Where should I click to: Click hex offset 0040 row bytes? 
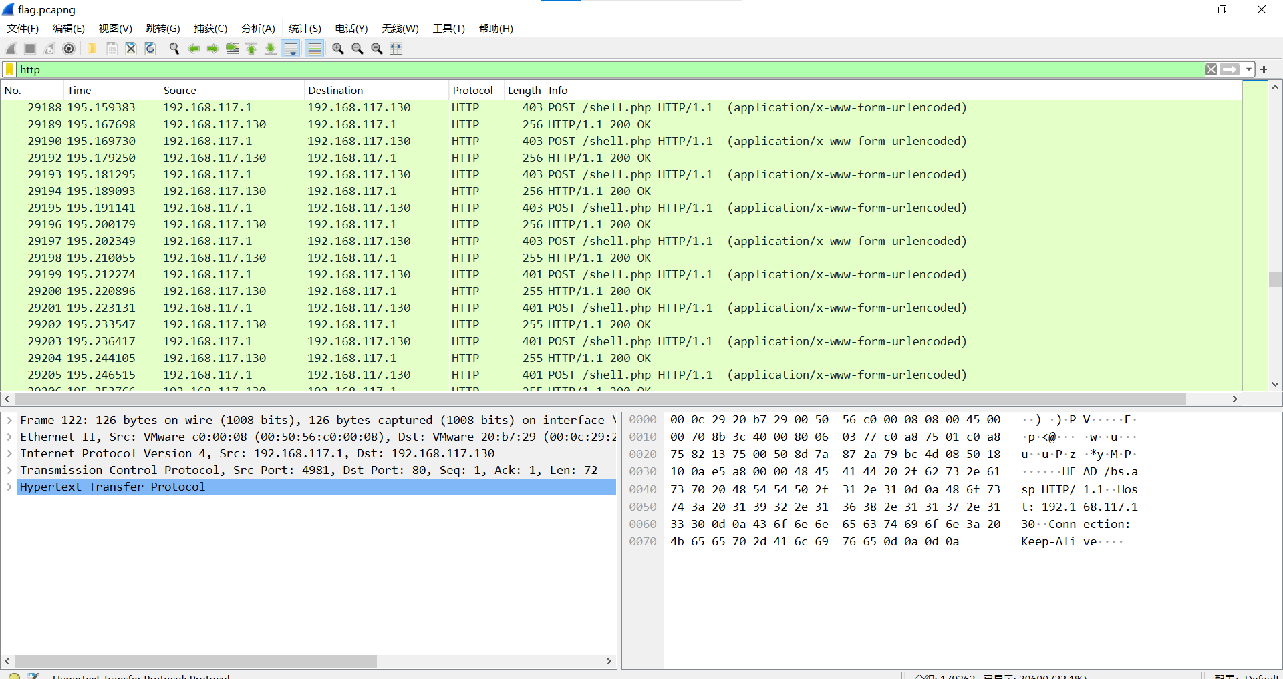pyautogui.click(x=835, y=489)
